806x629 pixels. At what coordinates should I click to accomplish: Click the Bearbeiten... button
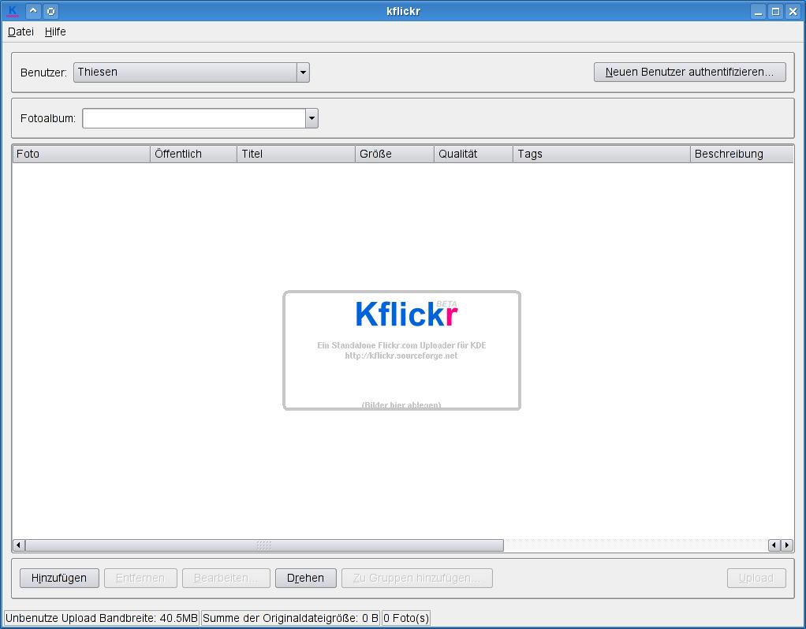tap(226, 578)
